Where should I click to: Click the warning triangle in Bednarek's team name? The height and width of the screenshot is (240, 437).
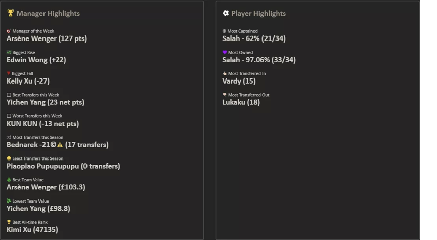60,145
